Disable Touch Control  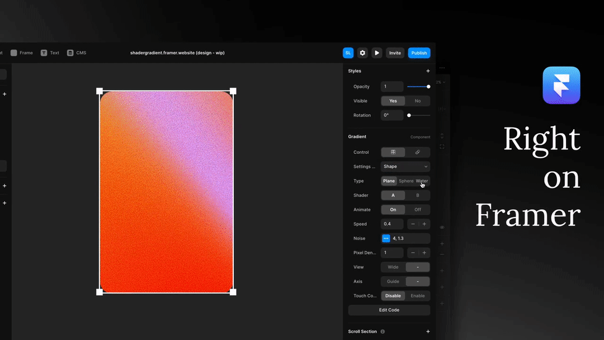pos(393,296)
